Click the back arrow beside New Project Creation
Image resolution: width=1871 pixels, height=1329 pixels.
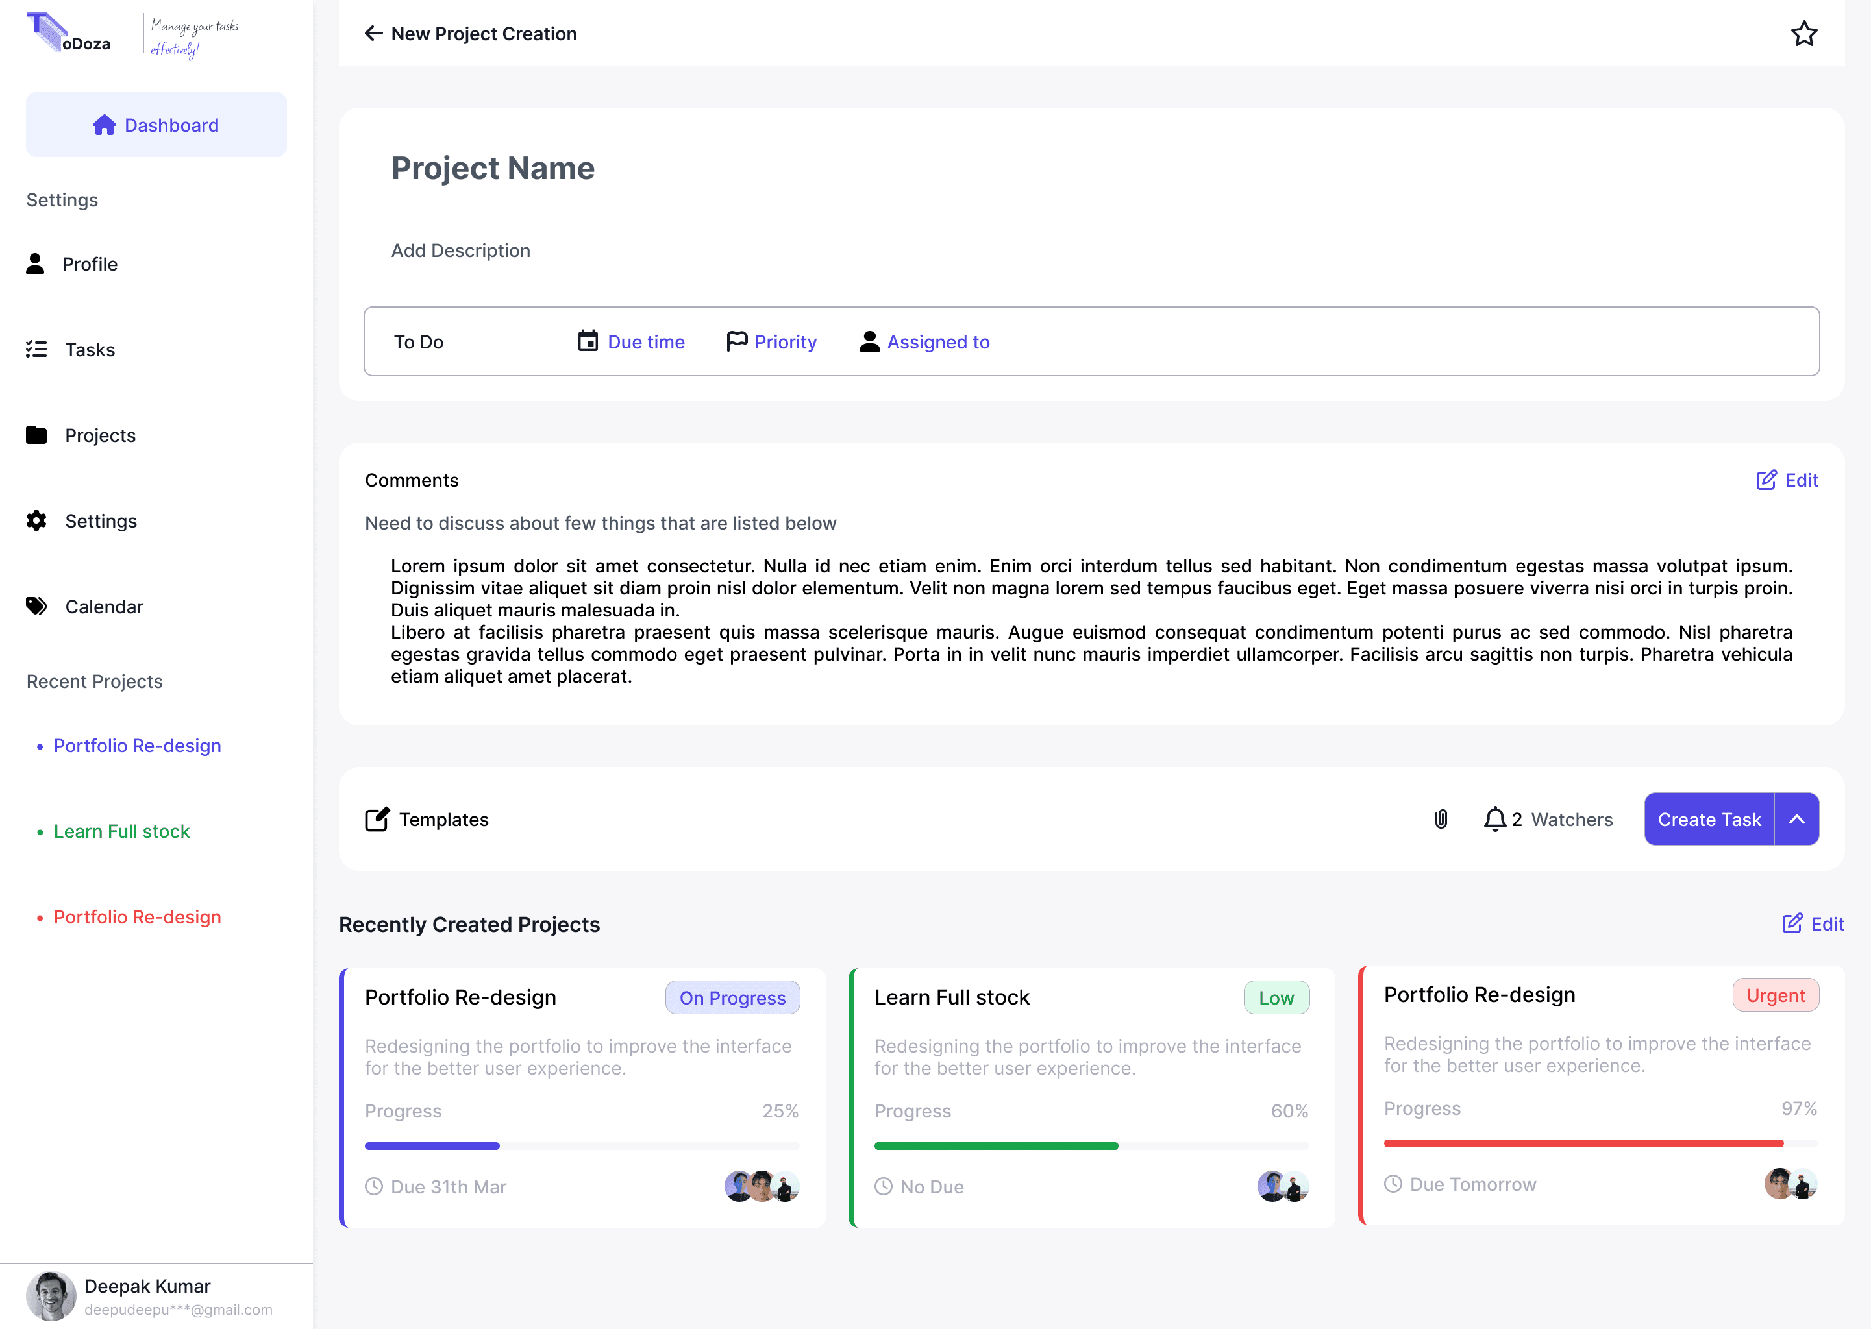(x=373, y=34)
